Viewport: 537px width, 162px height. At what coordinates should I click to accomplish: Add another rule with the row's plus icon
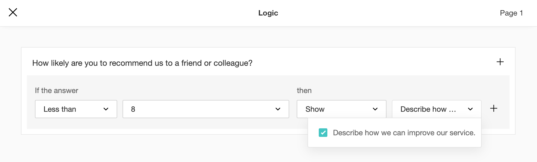(x=493, y=108)
